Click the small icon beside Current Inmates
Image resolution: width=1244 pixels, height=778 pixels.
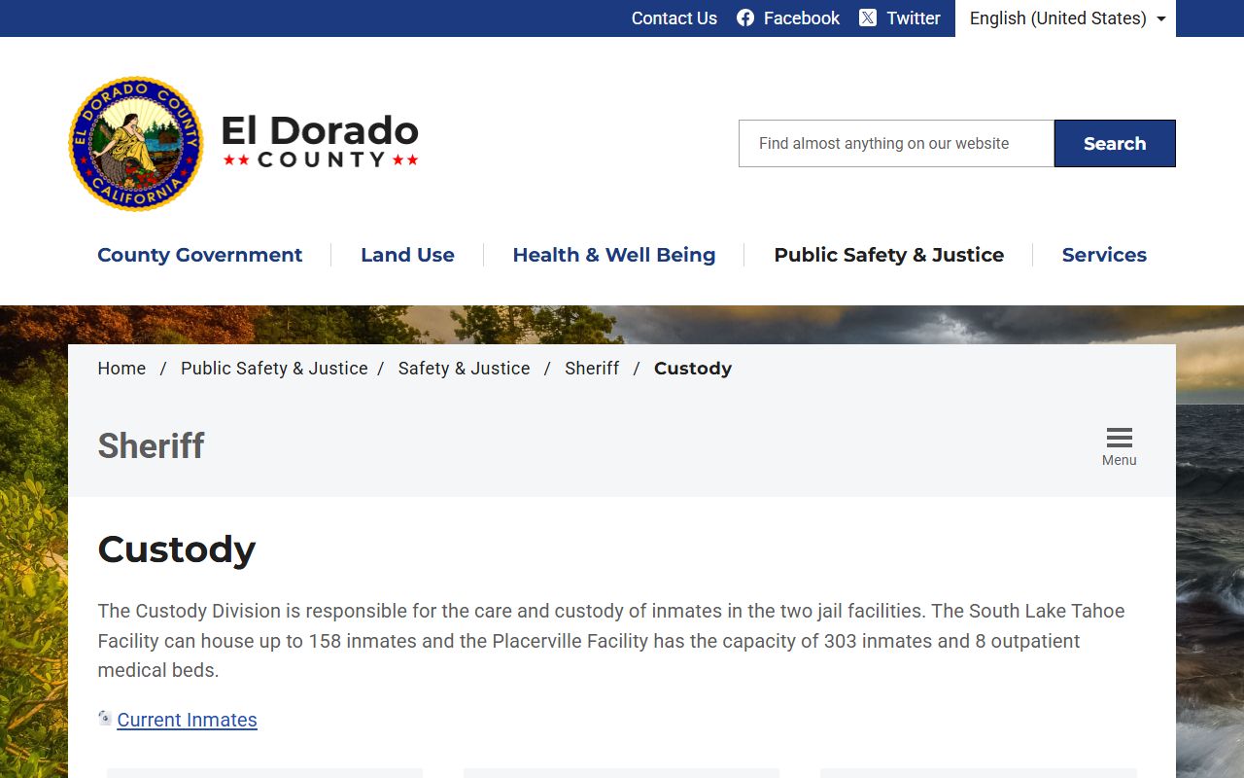(x=105, y=718)
